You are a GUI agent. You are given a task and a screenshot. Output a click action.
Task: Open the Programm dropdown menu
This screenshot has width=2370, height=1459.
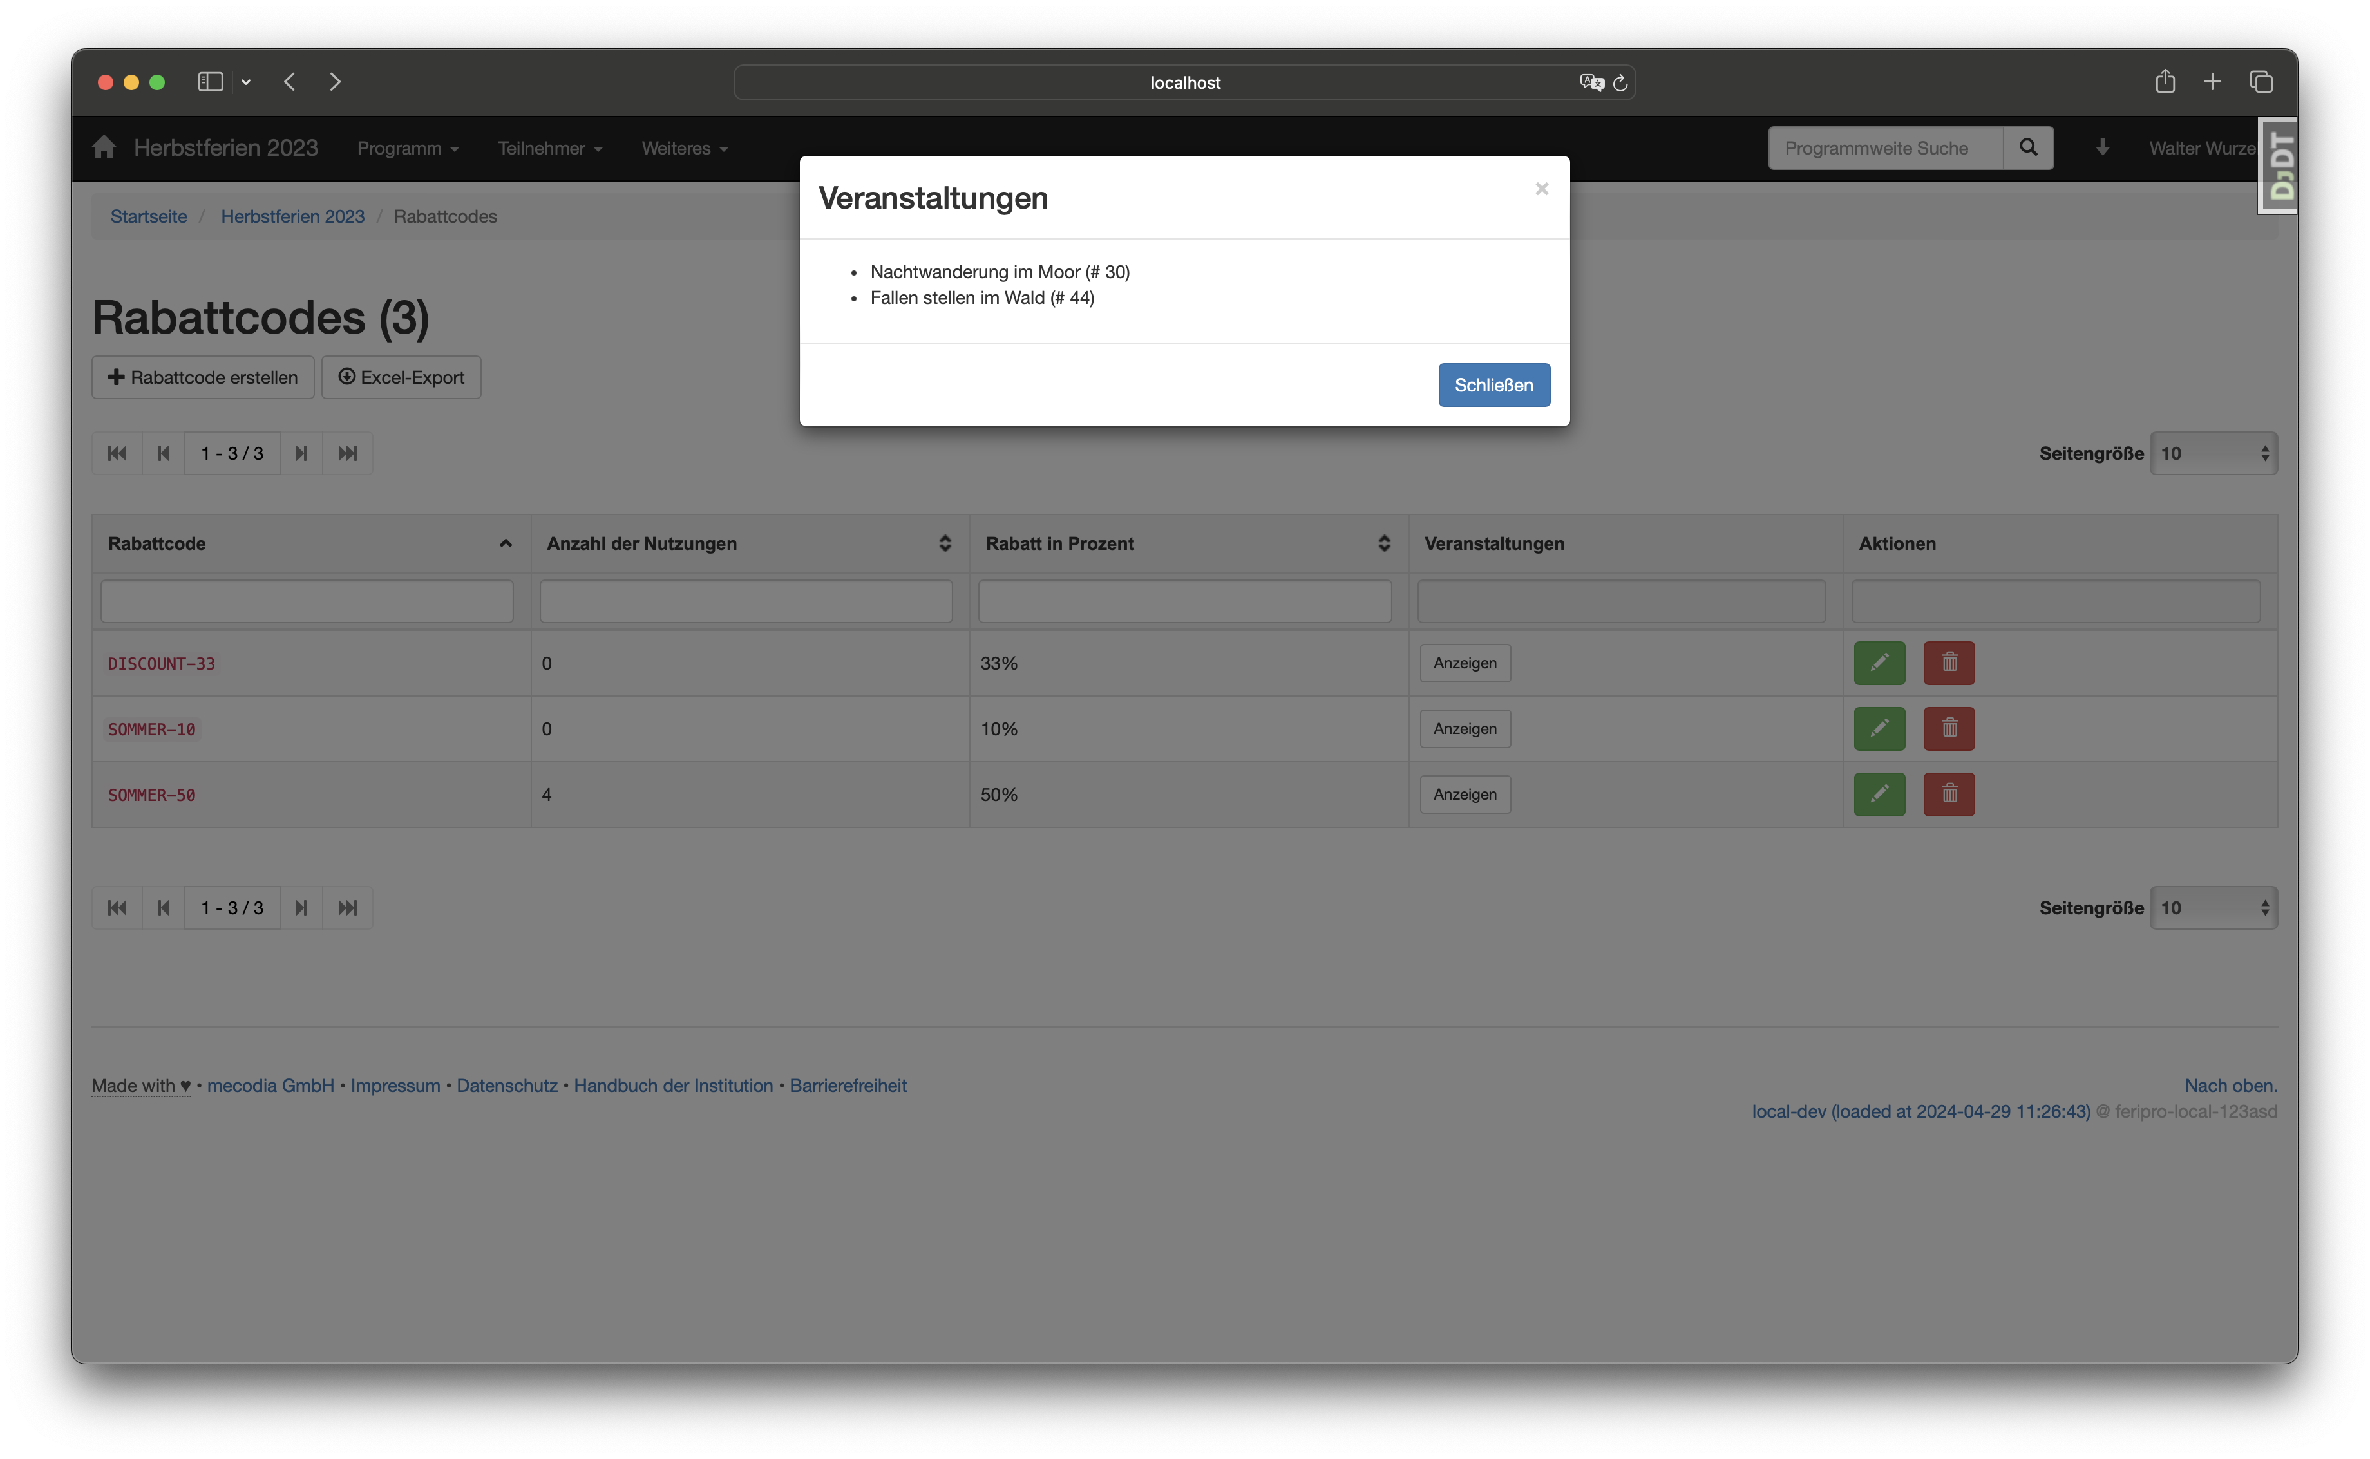point(407,149)
